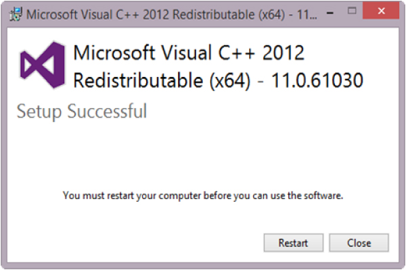
Task: Click the window title bar text
Action: (x=172, y=14)
